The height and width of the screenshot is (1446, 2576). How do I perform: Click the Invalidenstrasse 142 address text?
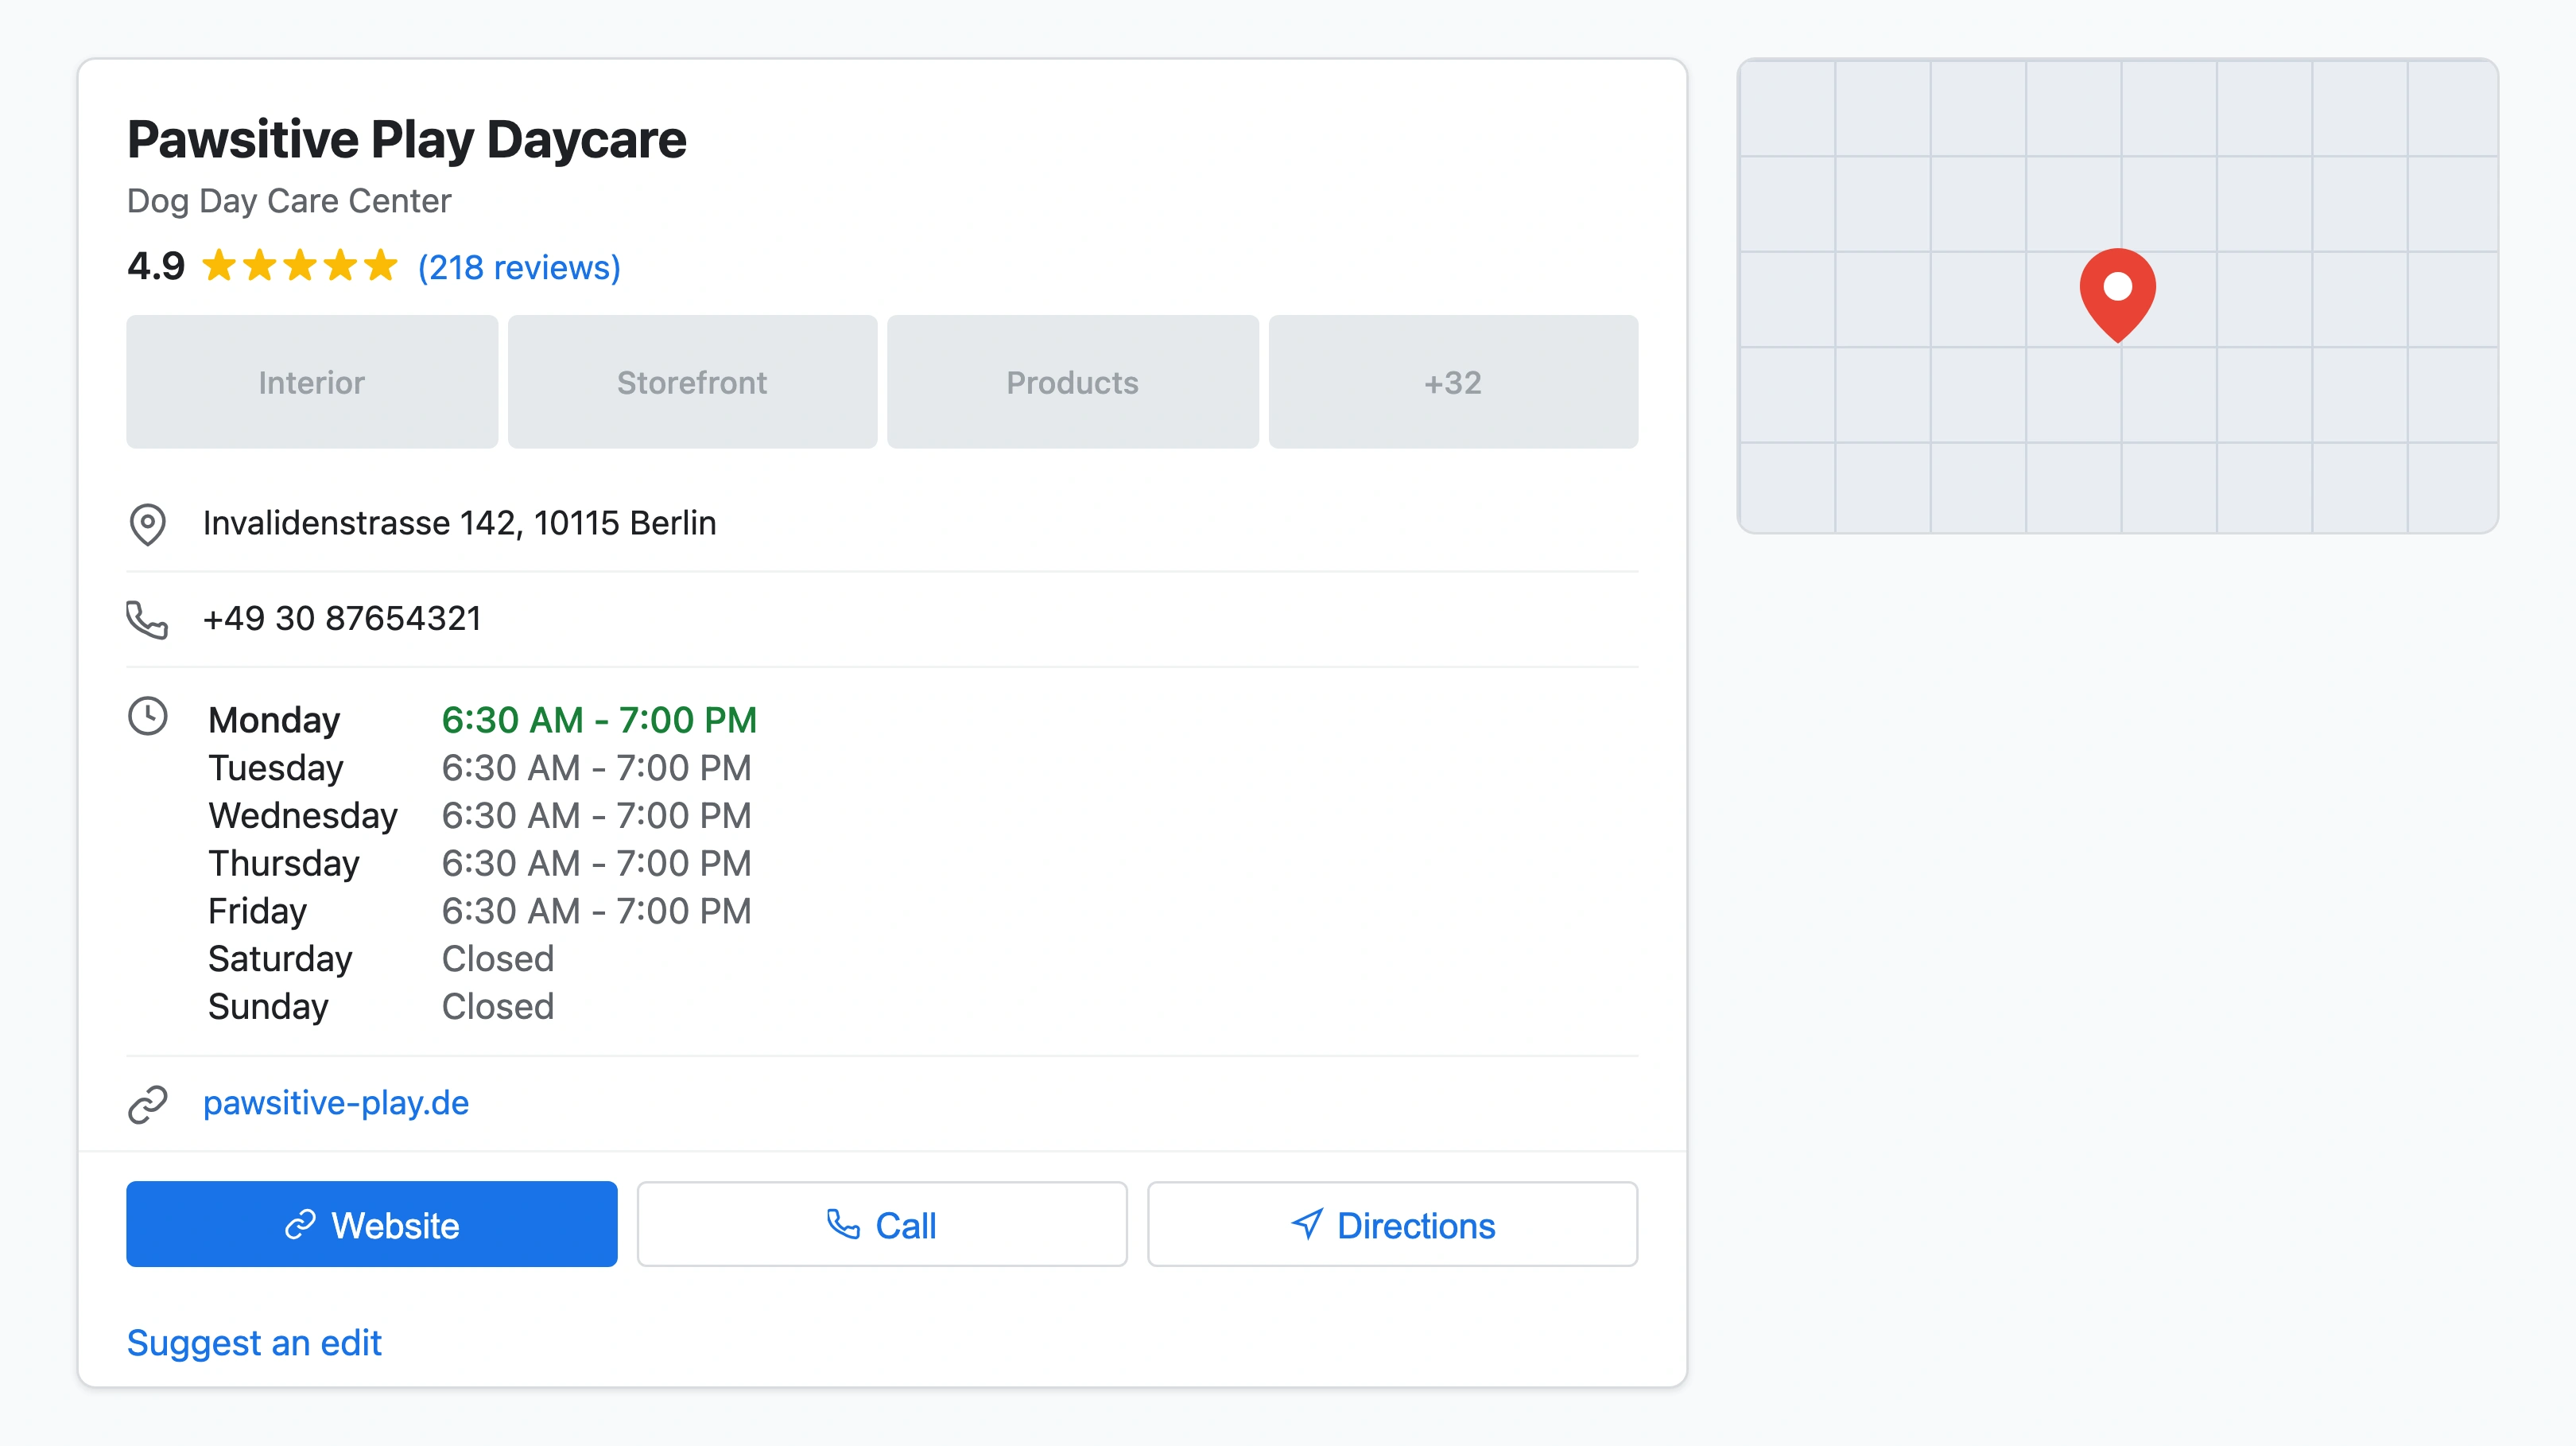click(x=459, y=523)
